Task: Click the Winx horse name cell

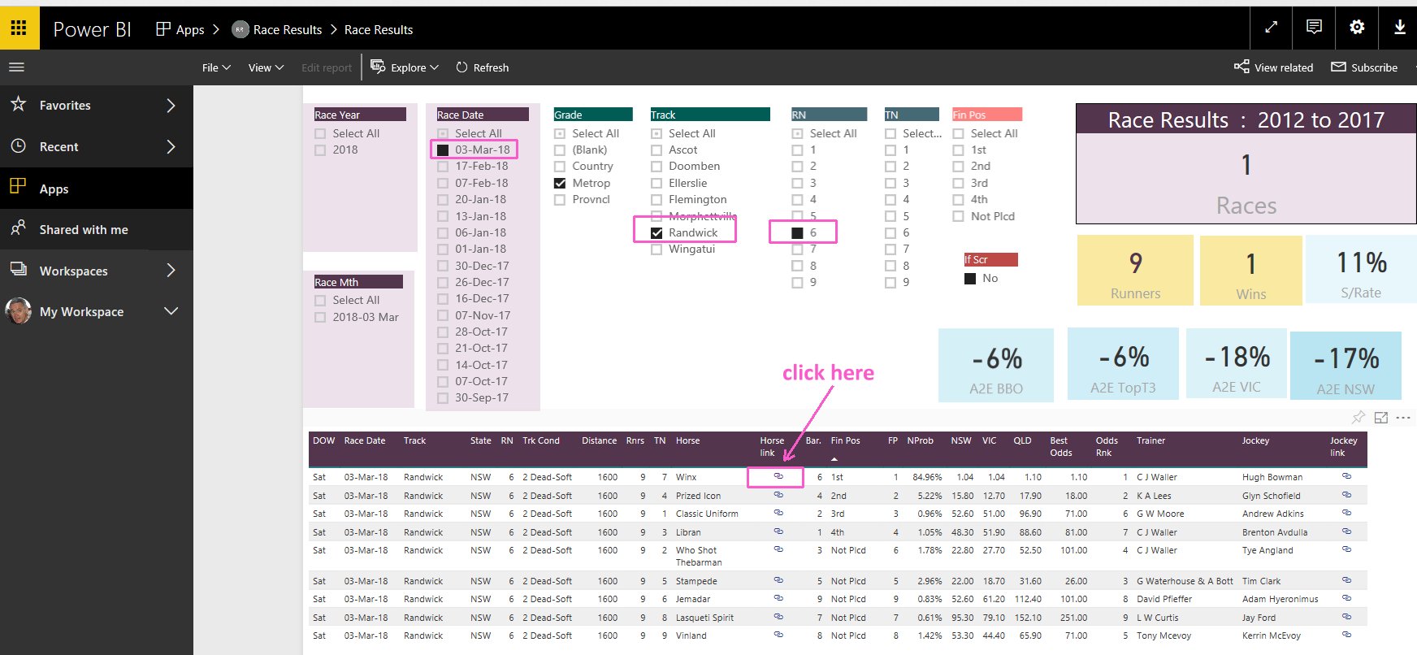Action: 686,477
